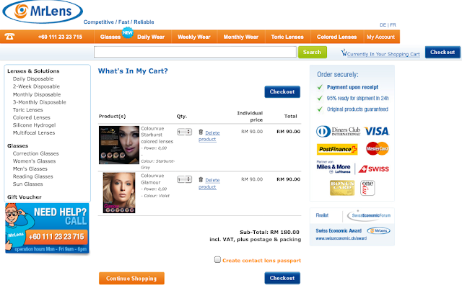Click the Continue Shopping button
Screen dimensions: 462x288
131,278
